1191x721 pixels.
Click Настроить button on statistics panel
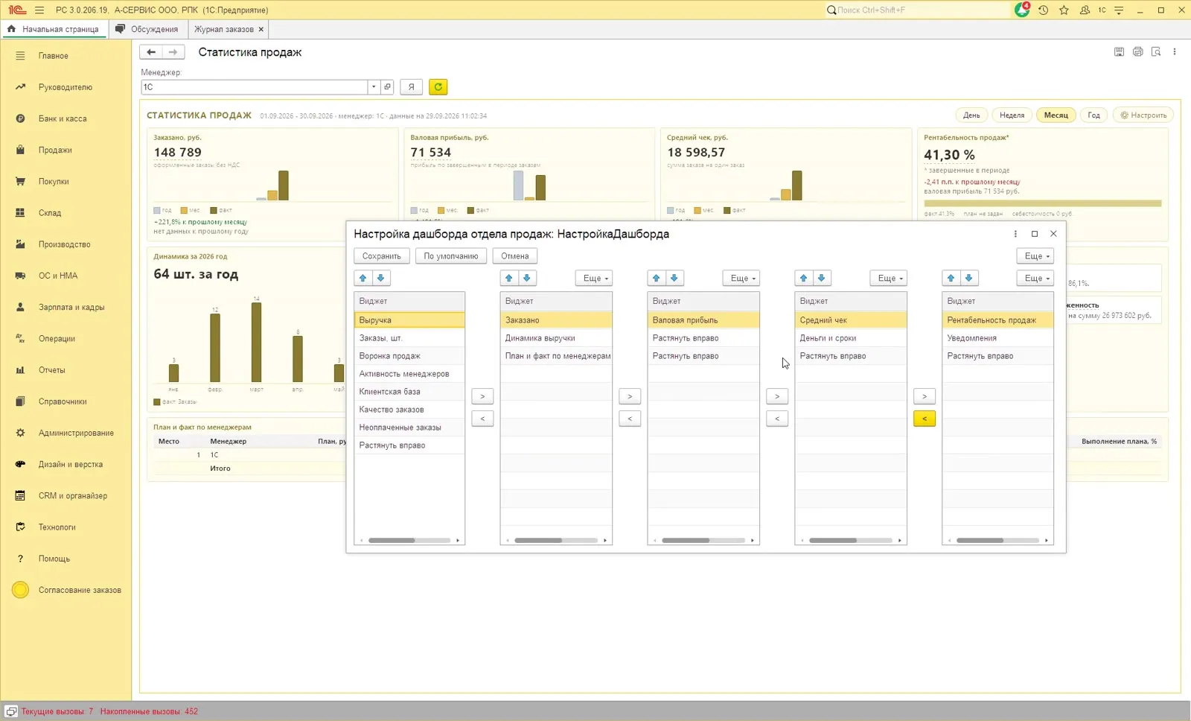coord(1144,115)
